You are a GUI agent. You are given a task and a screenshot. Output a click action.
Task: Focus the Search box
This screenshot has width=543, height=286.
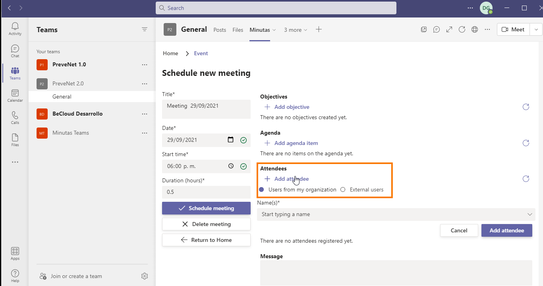tap(276, 8)
